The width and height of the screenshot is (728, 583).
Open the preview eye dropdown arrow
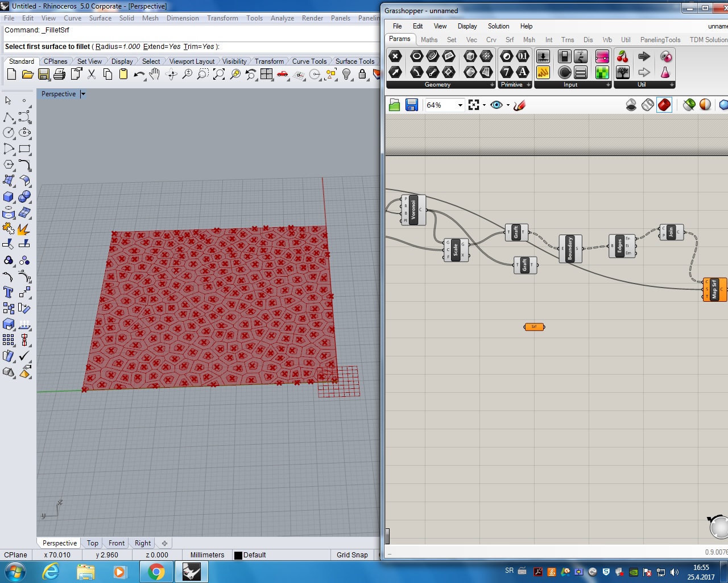(508, 105)
